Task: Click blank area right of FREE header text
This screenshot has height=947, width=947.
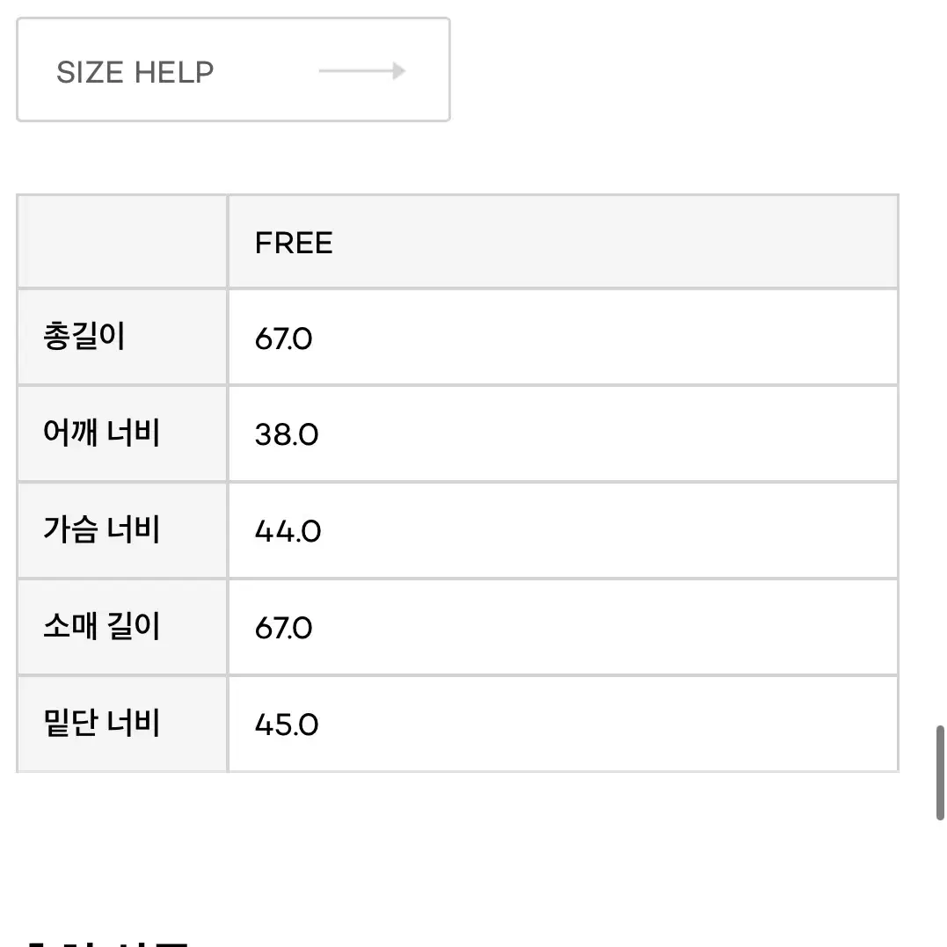Action: click(x=616, y=242)
